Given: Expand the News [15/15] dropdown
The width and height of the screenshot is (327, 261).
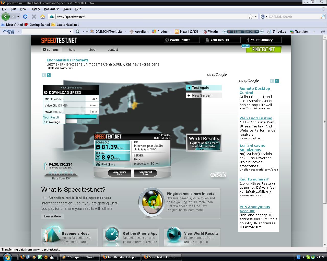Looking at the screenshot, I should (x=200, y=32).
